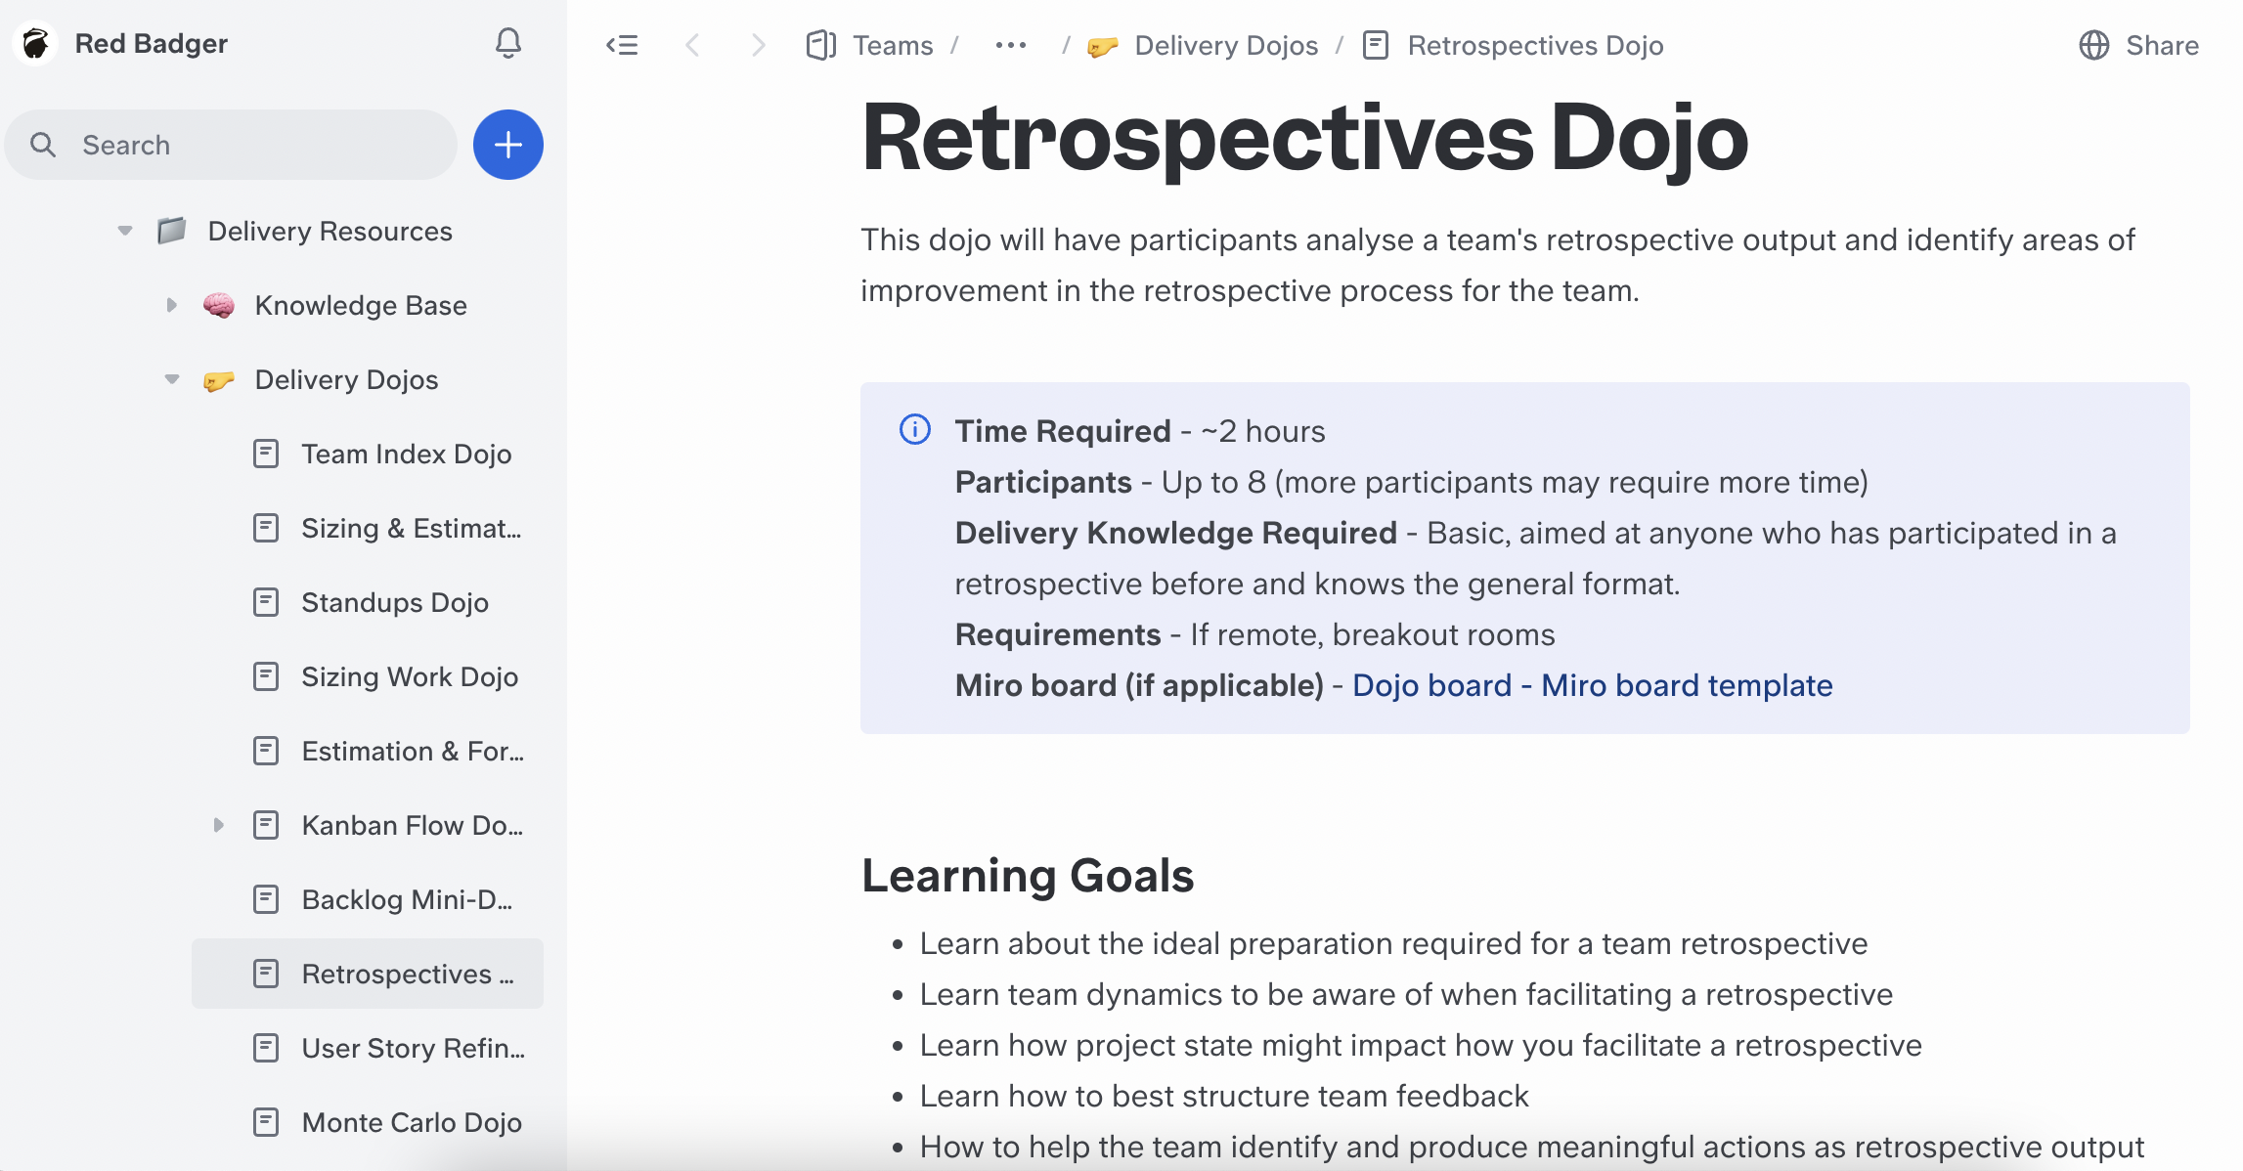Expand the Knowledge Base tree item
Image resolution: width=2243 pixels, height=1171 pixels.
[x=172, y=305]
